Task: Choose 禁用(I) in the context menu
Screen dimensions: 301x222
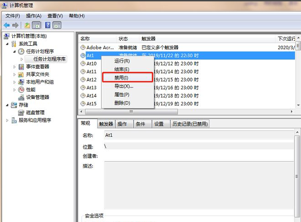Action: [x=122, y=78]
